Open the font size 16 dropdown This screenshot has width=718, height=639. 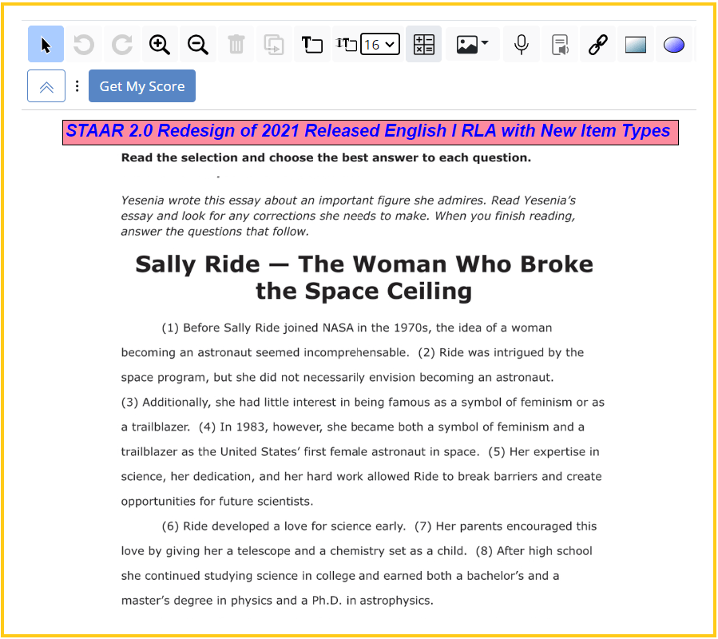point(380,45)
